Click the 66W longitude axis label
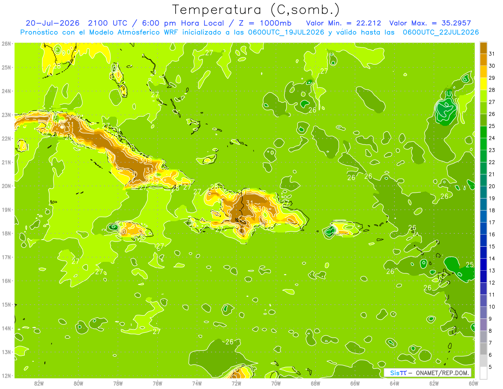 (x=355, y=383)
